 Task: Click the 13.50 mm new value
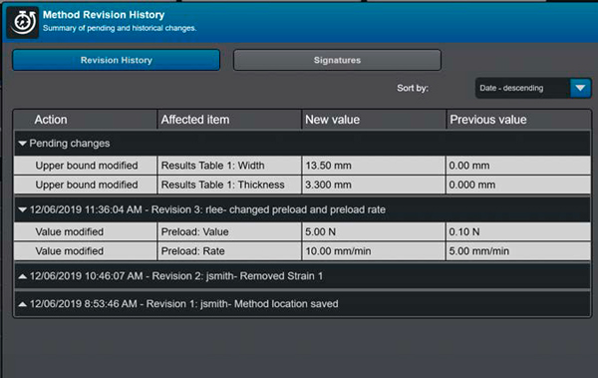[x=374, y=166]
